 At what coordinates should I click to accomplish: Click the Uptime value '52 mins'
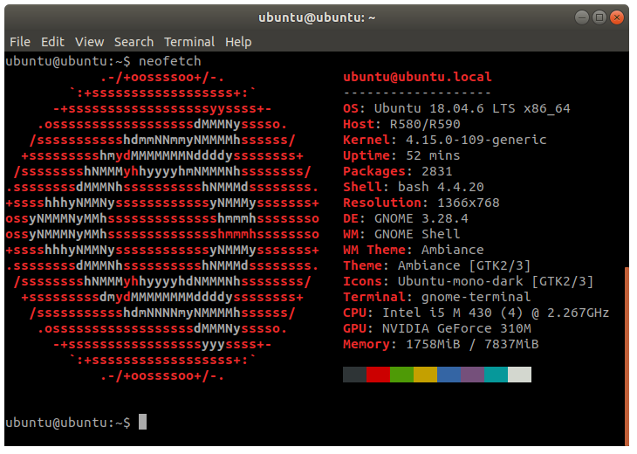point(433,155)
